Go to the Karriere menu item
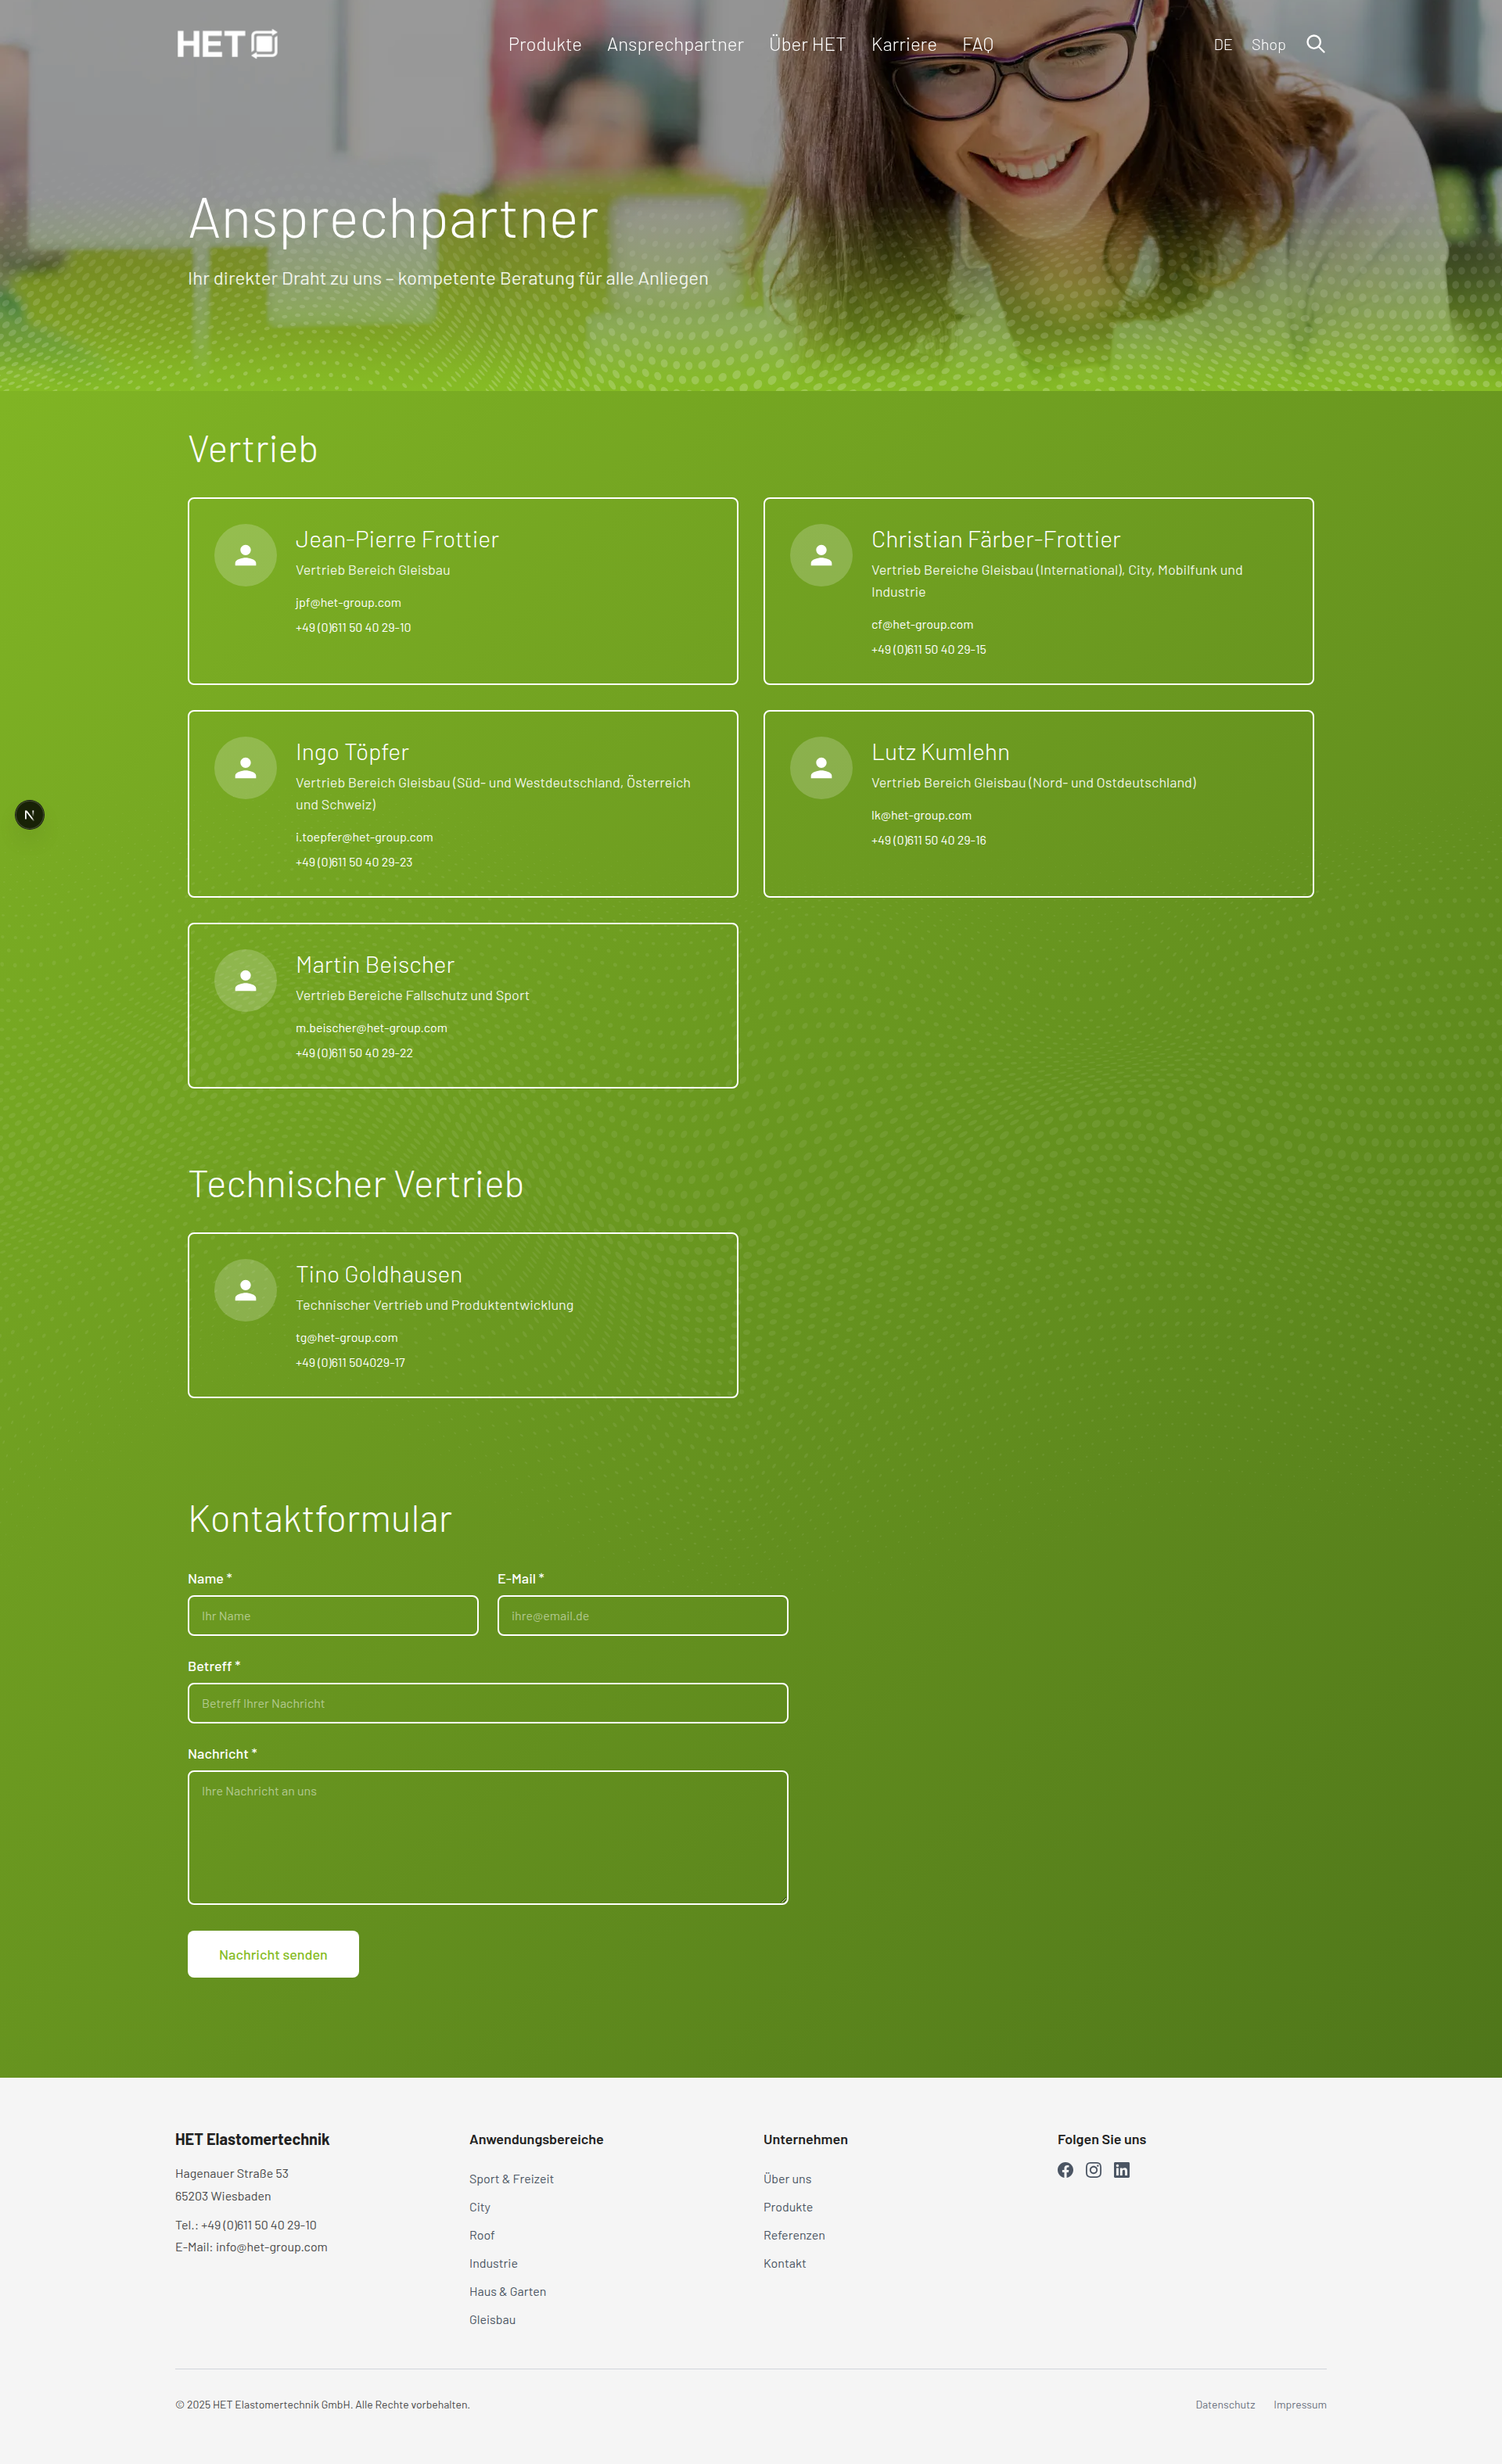1502x2464 pixels. [x=903, y=45]
